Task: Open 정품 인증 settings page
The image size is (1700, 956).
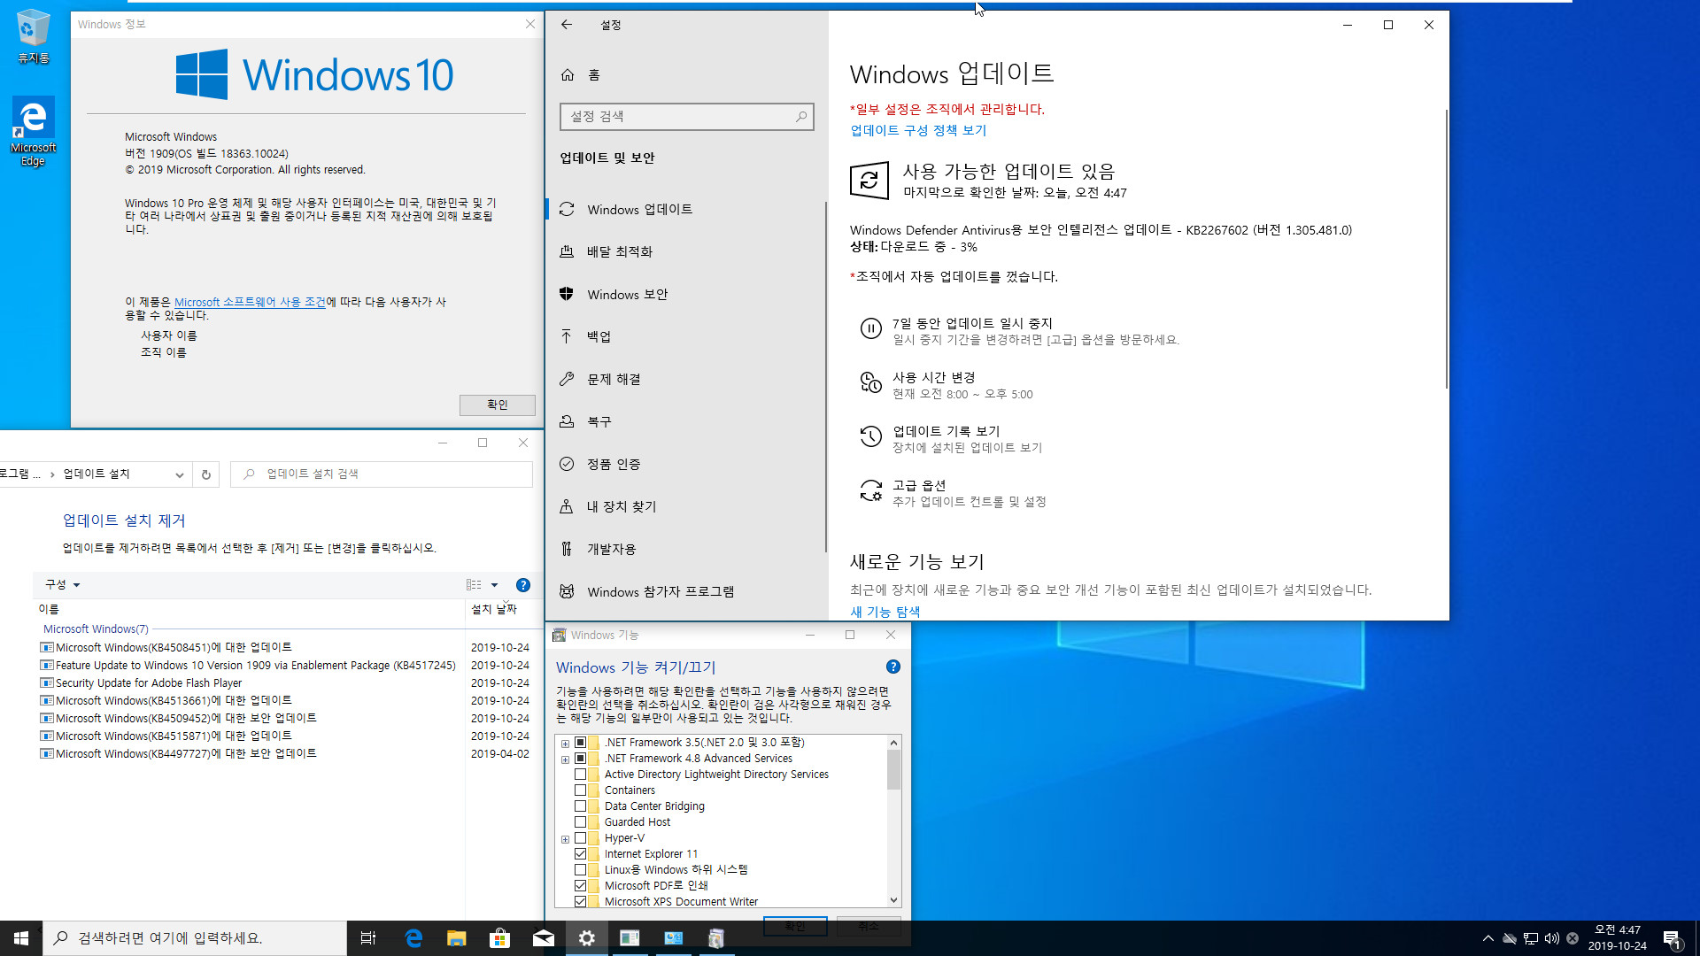Action: tap(686, 465)
